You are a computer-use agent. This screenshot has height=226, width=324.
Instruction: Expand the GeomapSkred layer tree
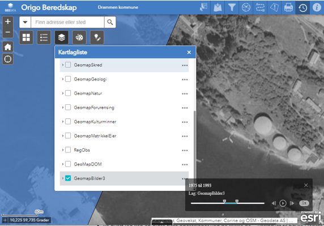63,65
